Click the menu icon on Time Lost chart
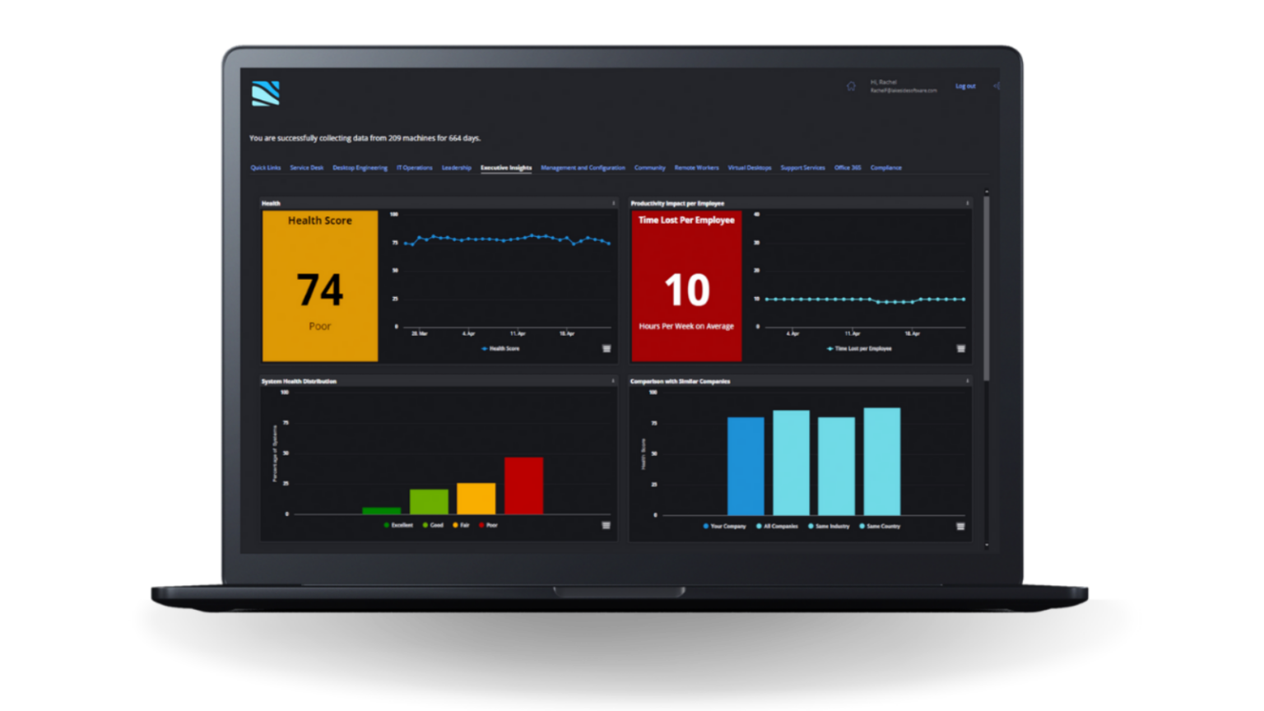 [960, 348]
